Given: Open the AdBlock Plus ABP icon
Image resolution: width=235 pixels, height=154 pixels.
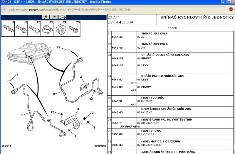Looking at the screenshot, I should pyautogui.click(x=231, y=9).
